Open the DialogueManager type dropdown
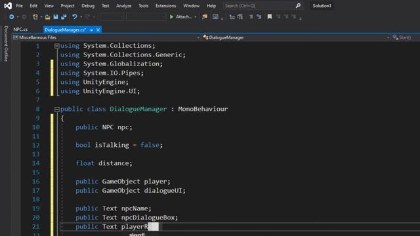 (x=296, y=37)
